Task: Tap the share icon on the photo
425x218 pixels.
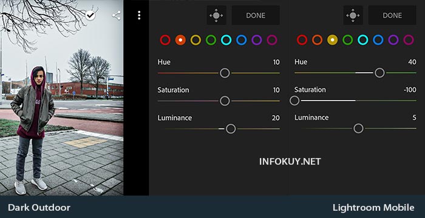Action: tap(117, 15)
